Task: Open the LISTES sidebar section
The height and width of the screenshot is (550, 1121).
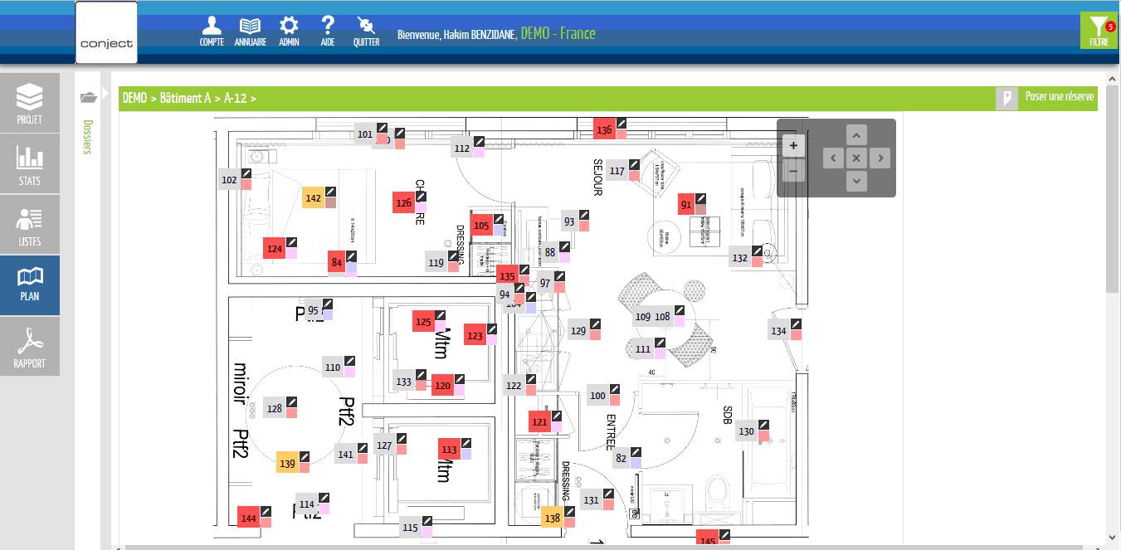Action: tap(30, 225)
